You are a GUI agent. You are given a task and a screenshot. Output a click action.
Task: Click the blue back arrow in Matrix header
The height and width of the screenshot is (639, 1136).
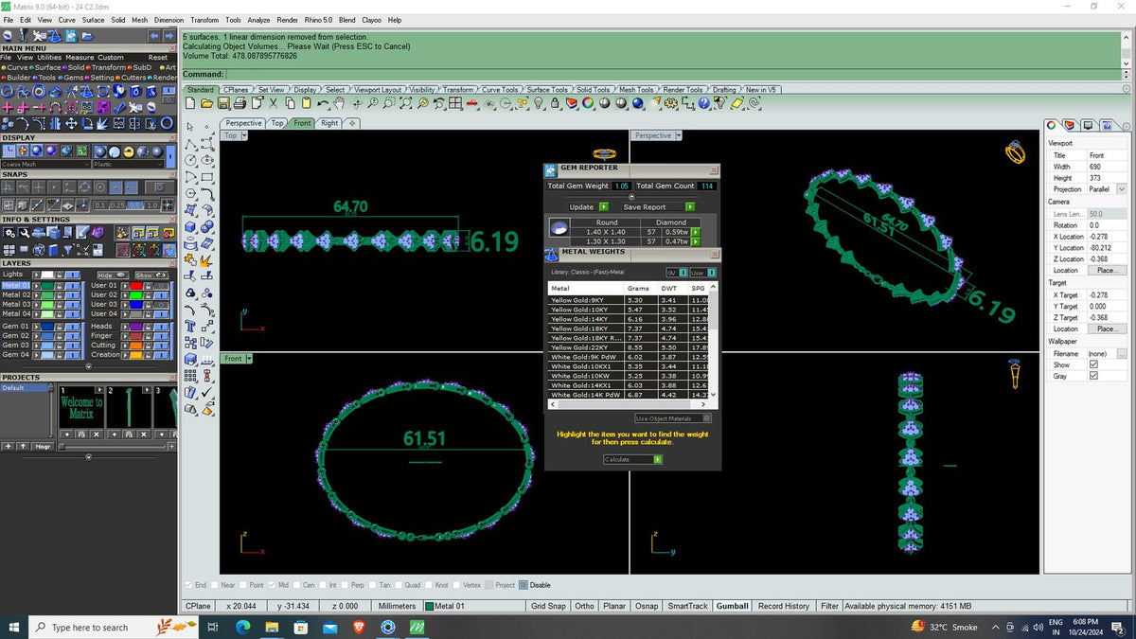click(x=154, y=36)
